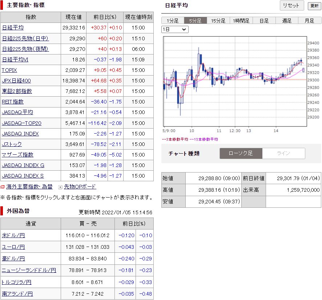Click the 前日比(%) header in the index table
Image resolution: width=322 pixels, height=300 pixels.
click(105, 17)
